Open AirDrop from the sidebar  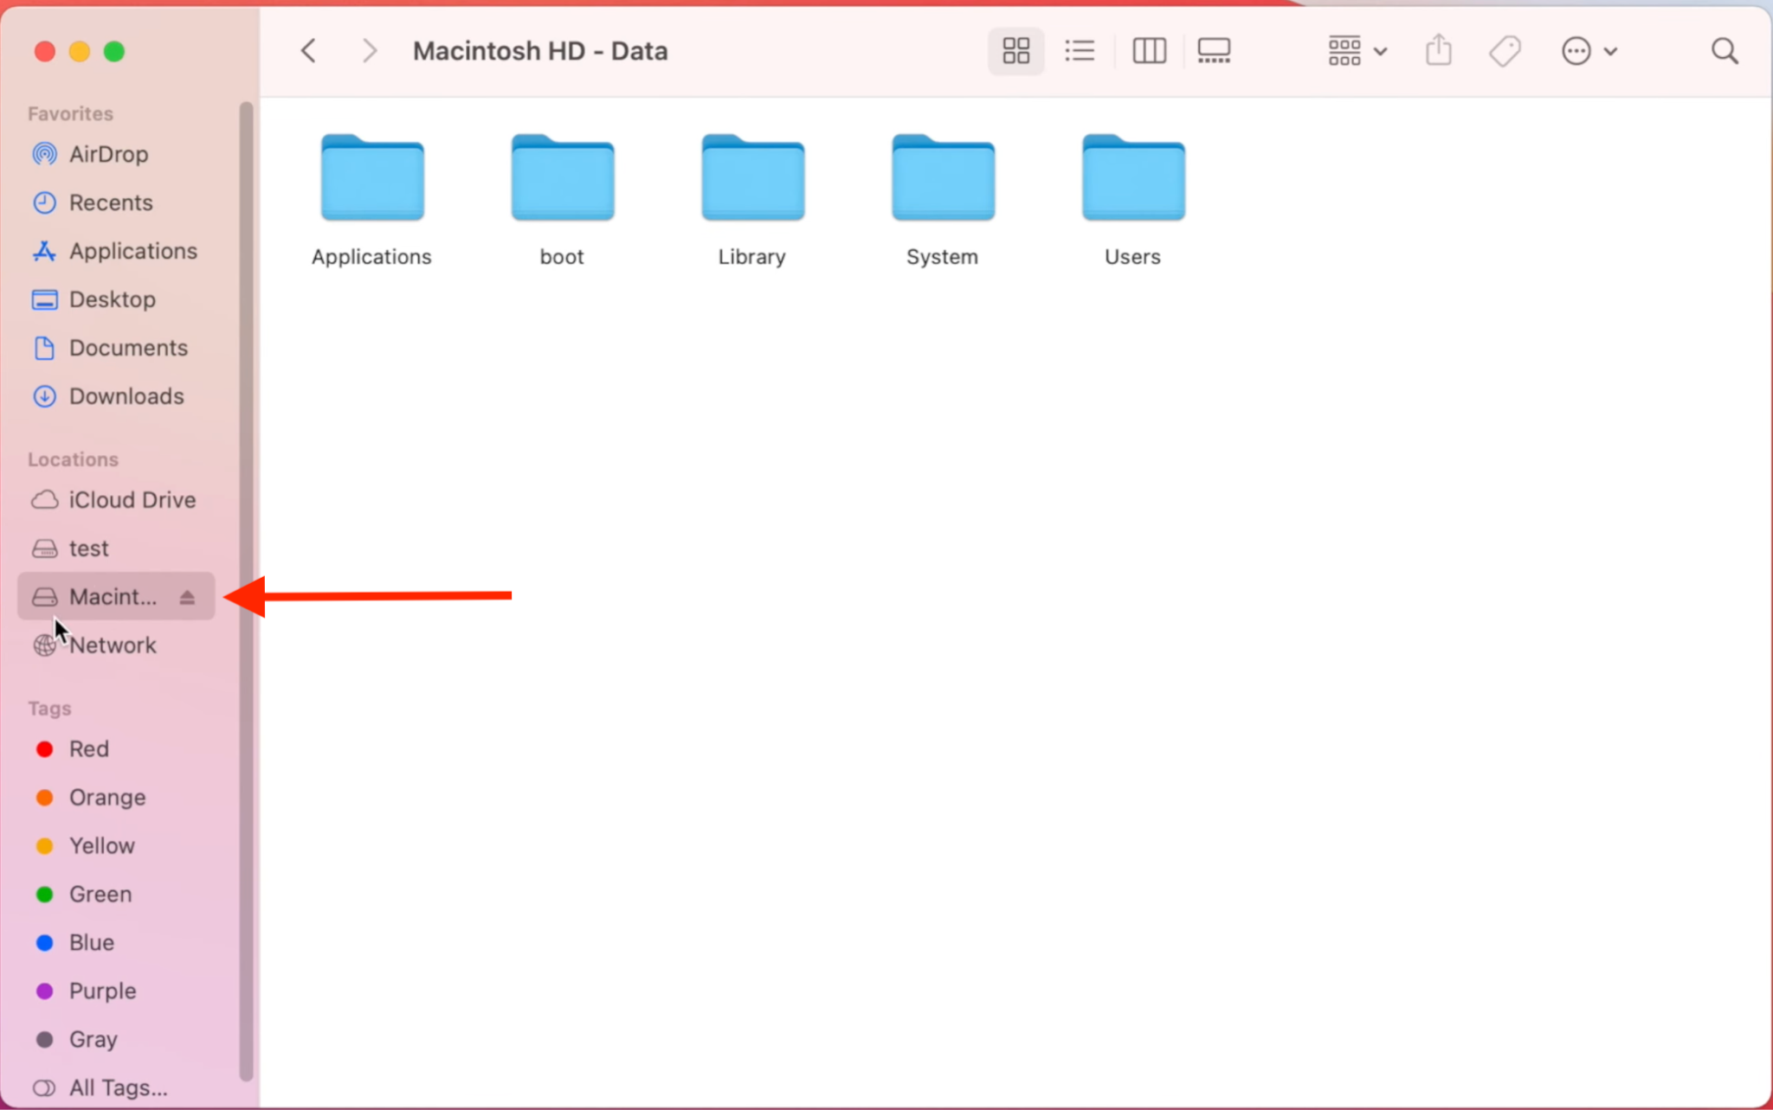[x=107, y=154]
